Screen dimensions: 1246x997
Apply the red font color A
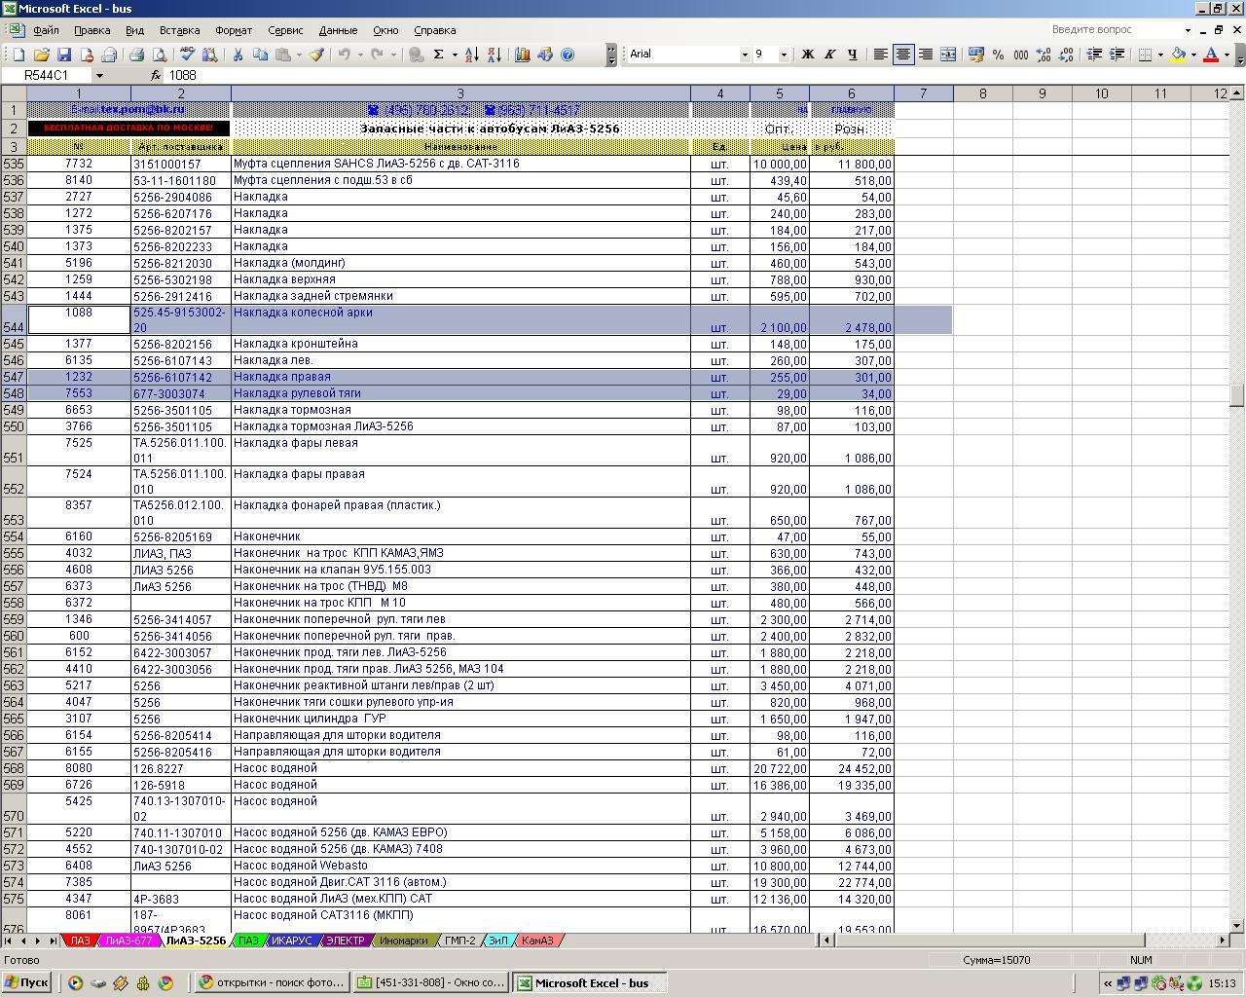click(1211, 55)
